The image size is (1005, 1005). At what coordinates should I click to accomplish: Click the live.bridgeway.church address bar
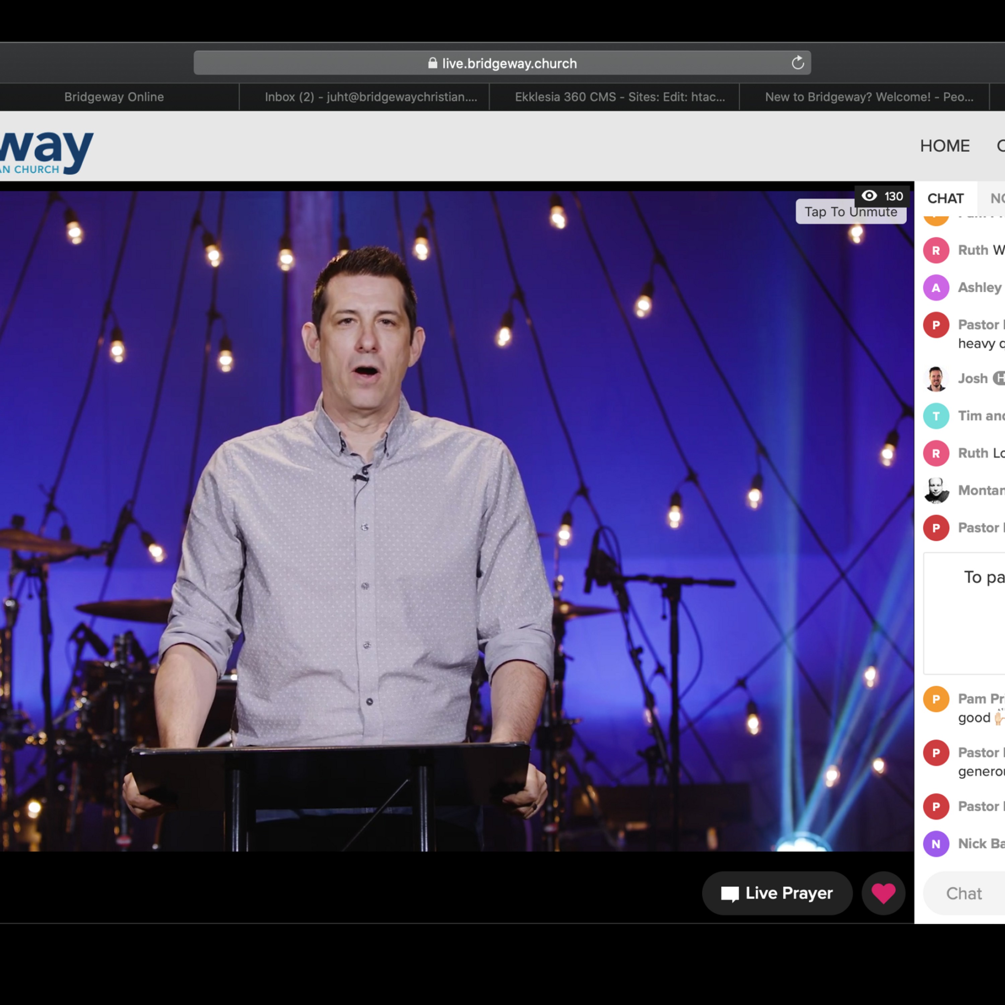(502, 63)
